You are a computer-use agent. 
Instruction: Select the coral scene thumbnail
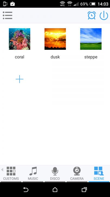point(20,39)
